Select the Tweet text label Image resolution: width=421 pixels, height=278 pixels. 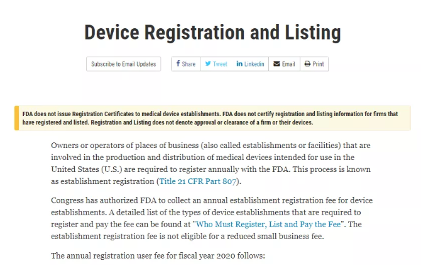pos(220,64)
